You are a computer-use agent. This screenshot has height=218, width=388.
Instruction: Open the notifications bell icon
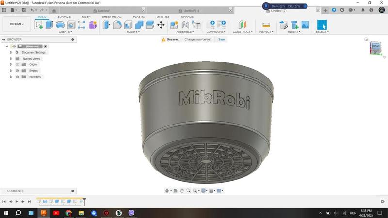click(x=363, y=10)
